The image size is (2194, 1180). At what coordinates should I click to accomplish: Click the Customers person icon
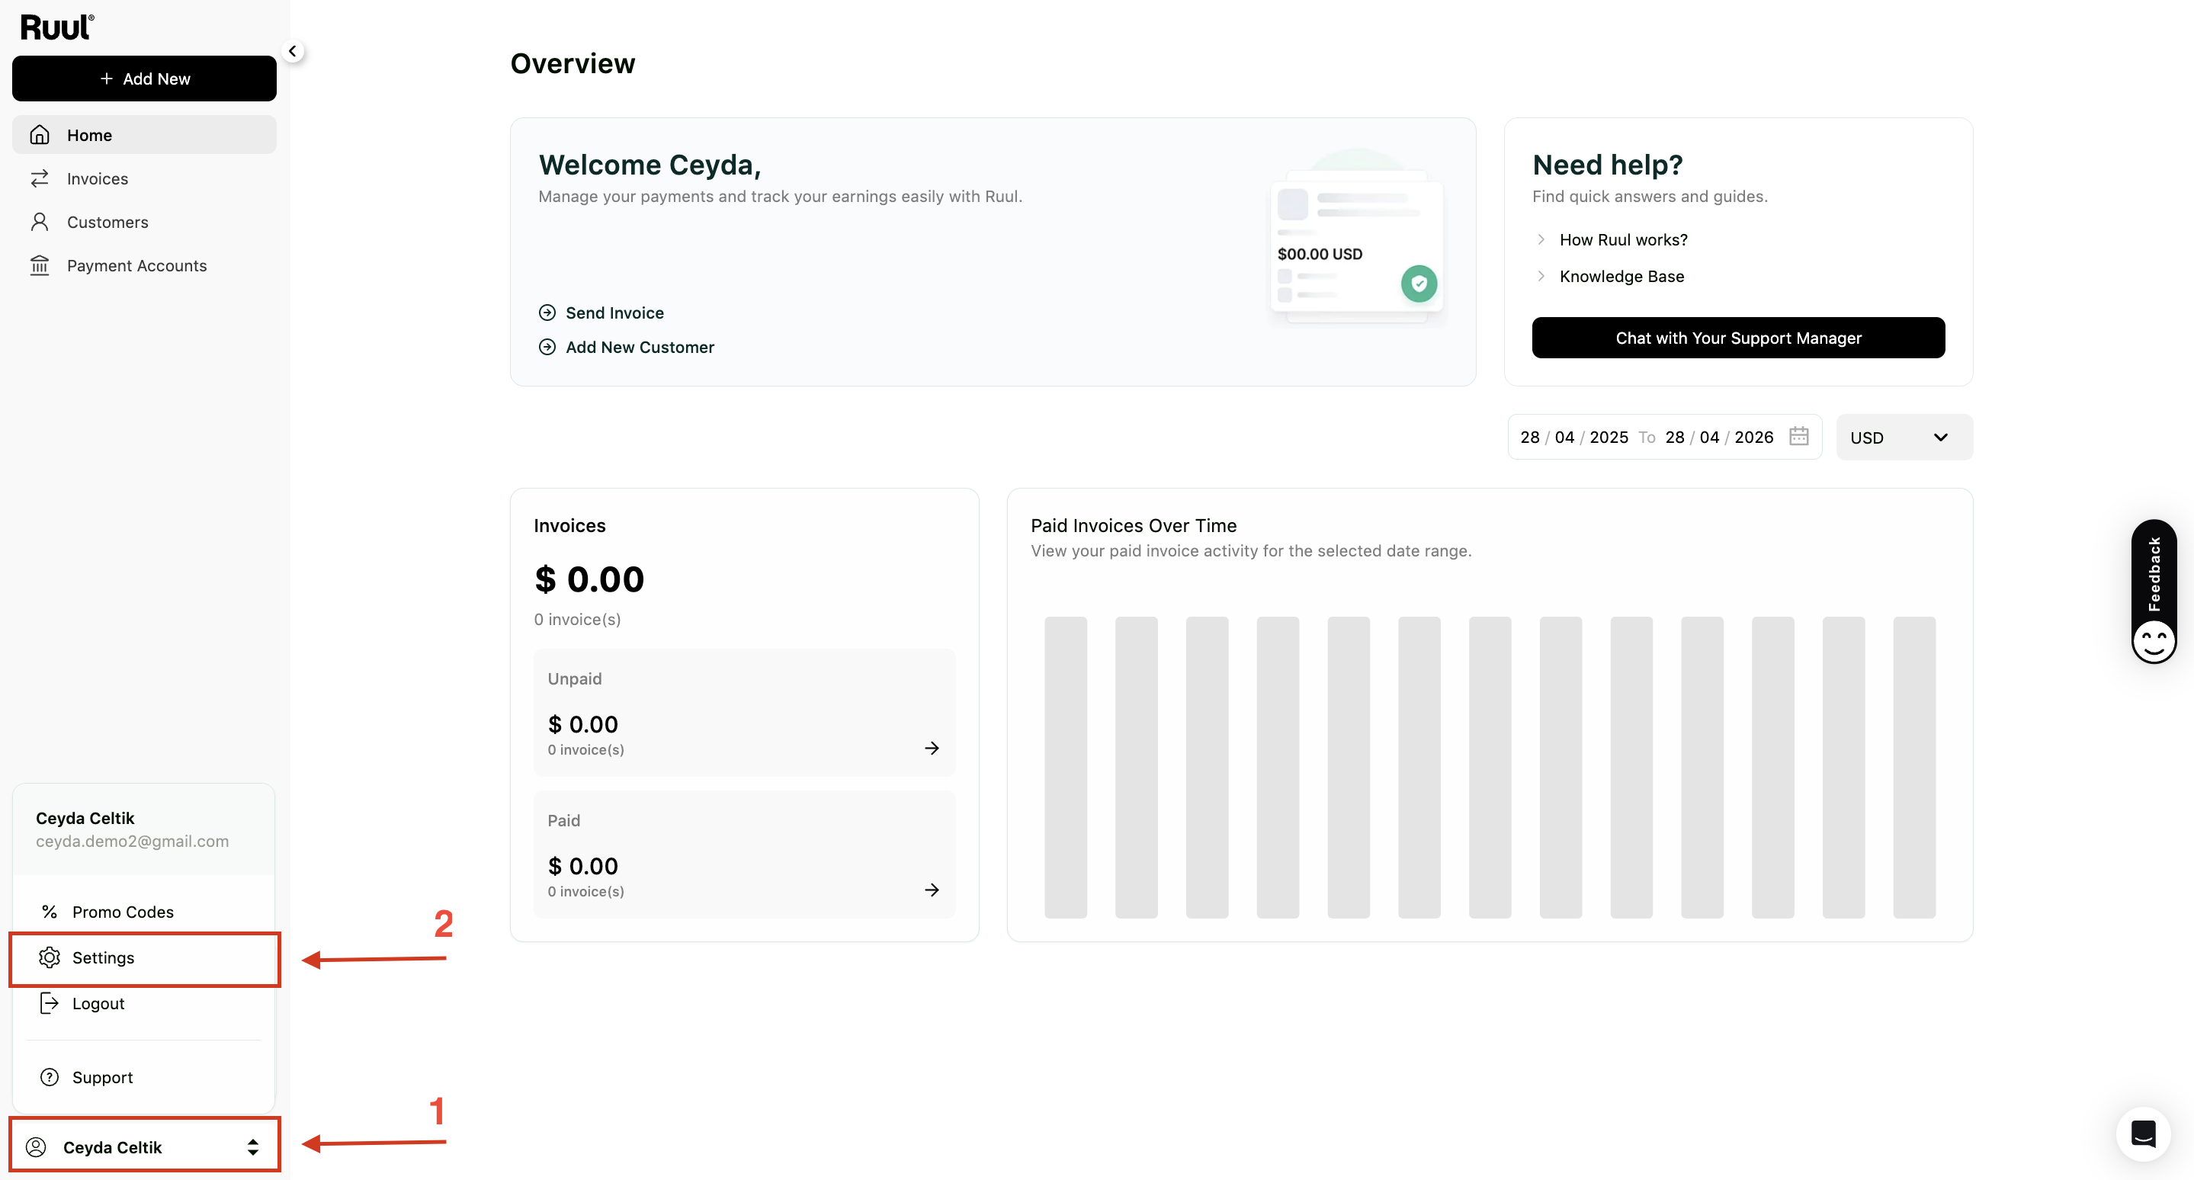(x=39, y=221)
